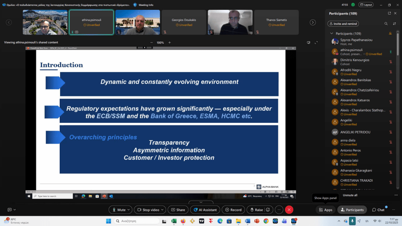Open the Chat panel

pyautogui.click(x=378, y=210)
